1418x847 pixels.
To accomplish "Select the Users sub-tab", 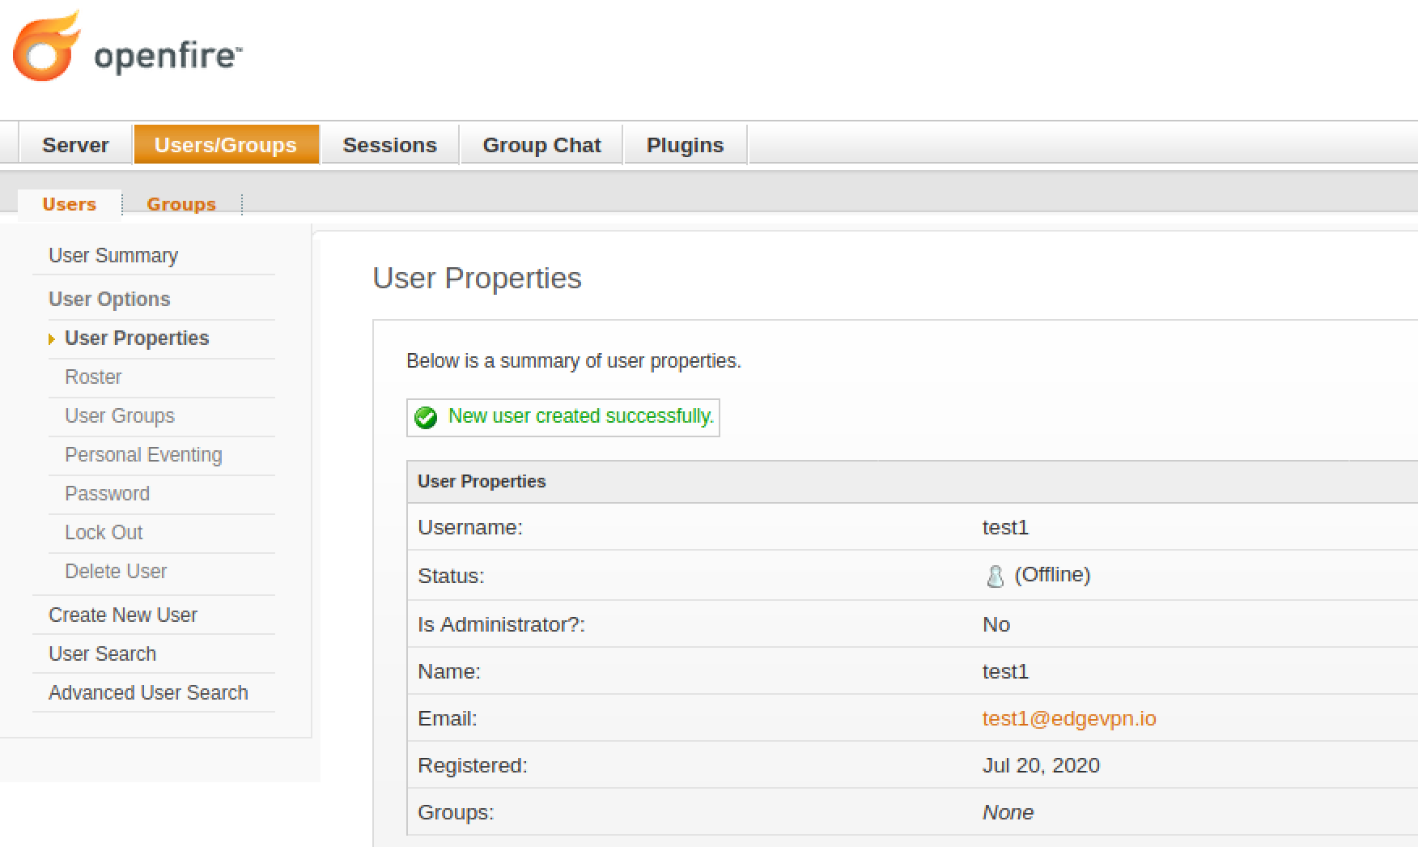I will (70, 204).
